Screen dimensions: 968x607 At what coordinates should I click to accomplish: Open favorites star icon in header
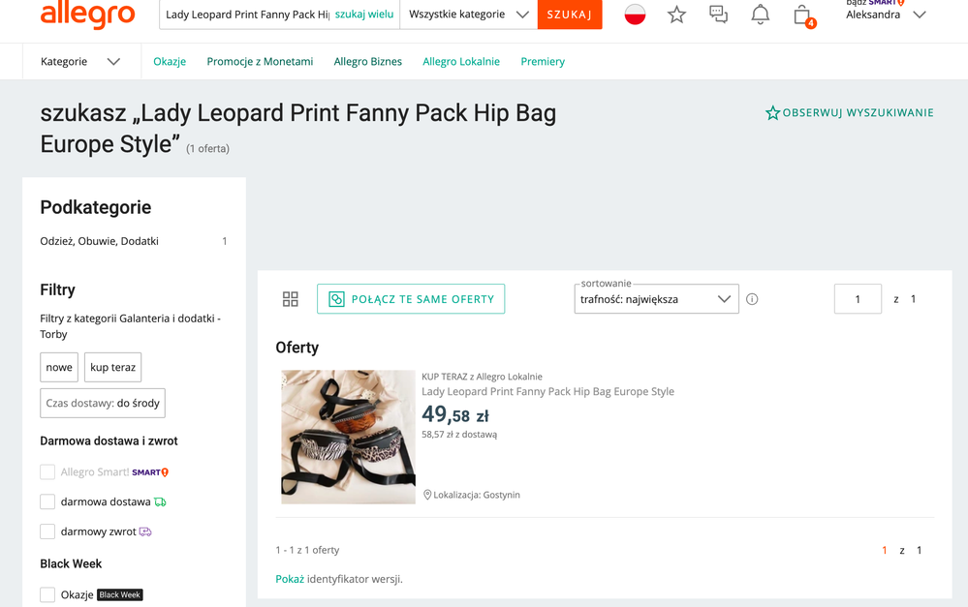[x=676, y=15]
